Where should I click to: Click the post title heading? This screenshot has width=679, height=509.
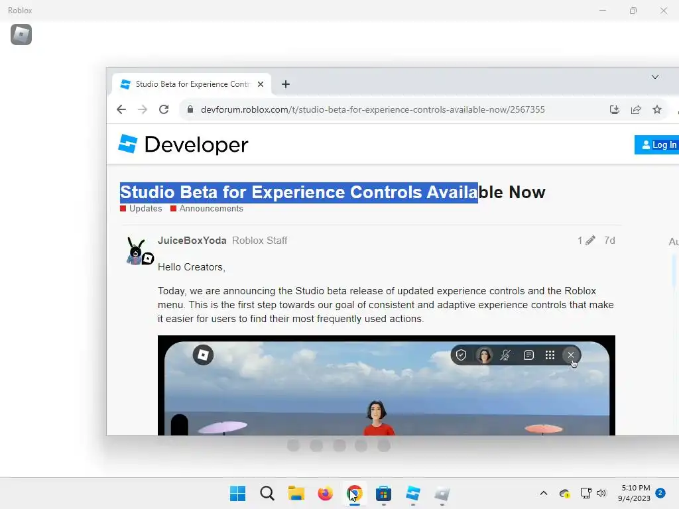333,192
